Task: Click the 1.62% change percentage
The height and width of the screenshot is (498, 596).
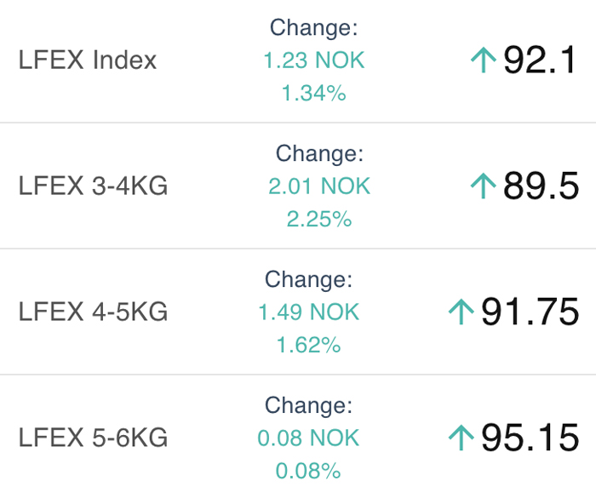Action: point(308,345)
